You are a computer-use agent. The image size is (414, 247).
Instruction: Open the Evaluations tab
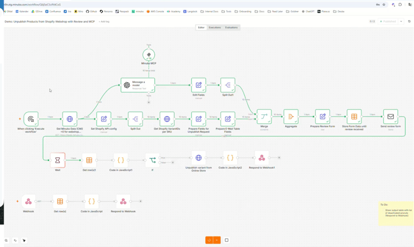click(231, 27)
